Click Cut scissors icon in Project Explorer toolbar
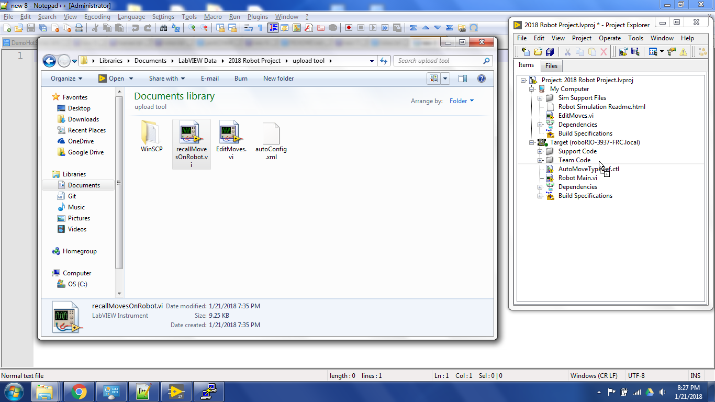This screenshot has height=402, width=715. click(x=567, y=52)
